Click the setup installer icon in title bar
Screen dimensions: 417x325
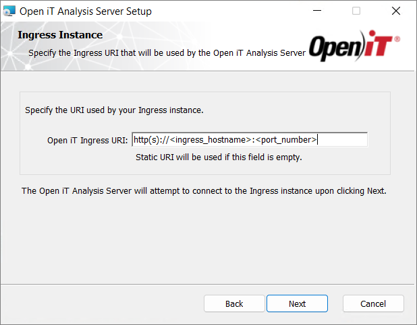click(x=9, y=11)
